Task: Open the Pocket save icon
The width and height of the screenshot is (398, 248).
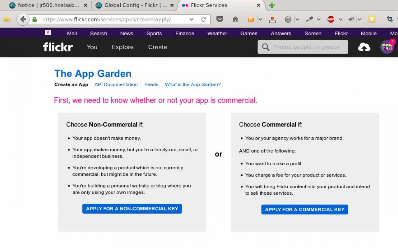Action: 220,19
